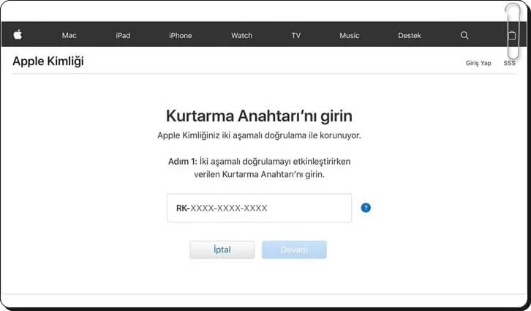Open the iPhone menu item
This screenshot has width=531, height=311.
(x=181, y=36)
